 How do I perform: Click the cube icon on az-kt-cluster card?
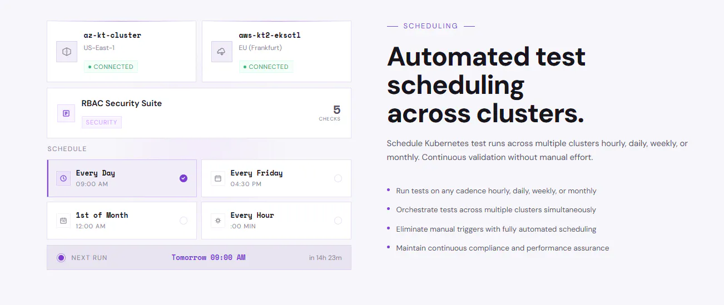67,52
